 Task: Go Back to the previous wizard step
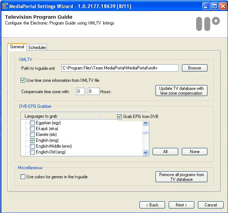point(152,205)
